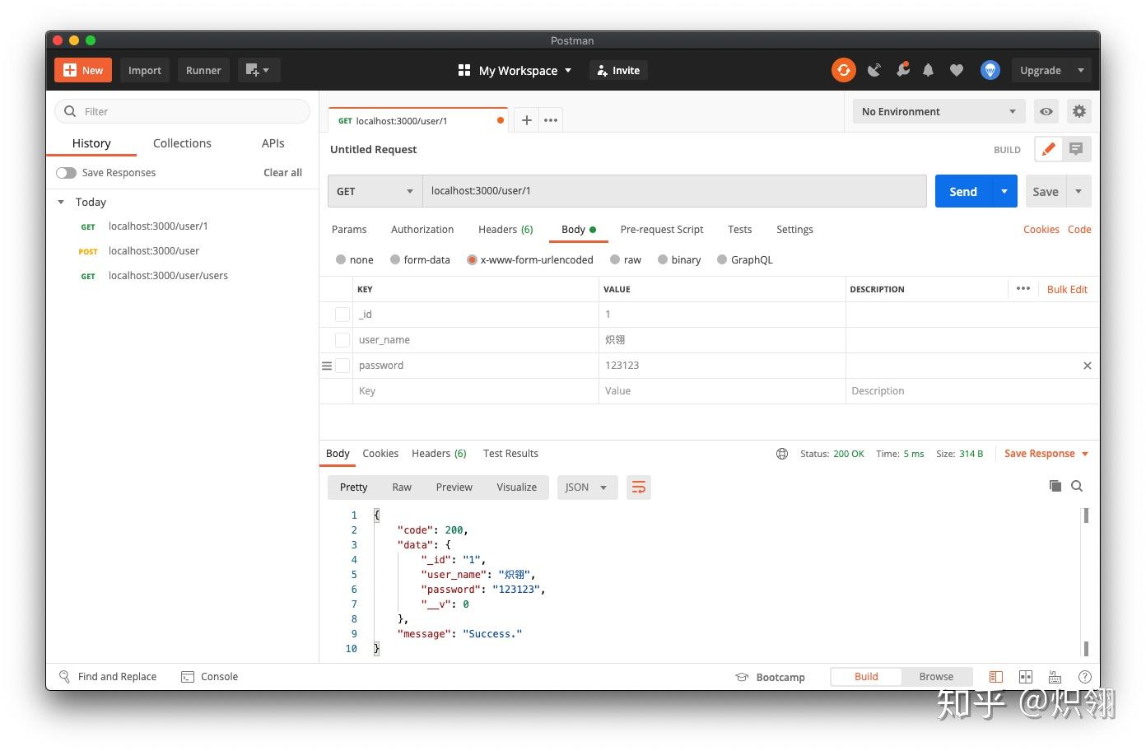Click Clear all history link
Image resolution: width=1146 pixels, height=751 pixels.
point(282,172)
